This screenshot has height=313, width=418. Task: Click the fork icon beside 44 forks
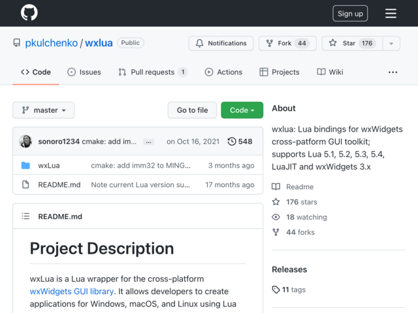tap(276, 232)
